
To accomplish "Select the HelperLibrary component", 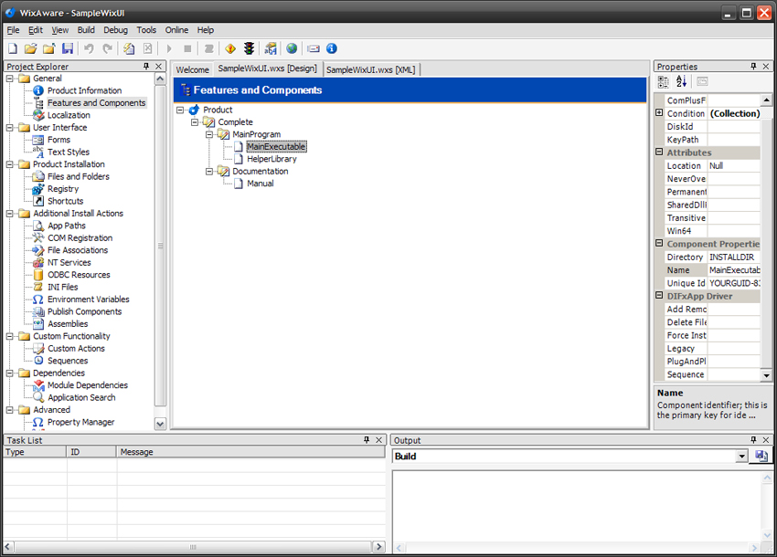I will tap(271, 159).
